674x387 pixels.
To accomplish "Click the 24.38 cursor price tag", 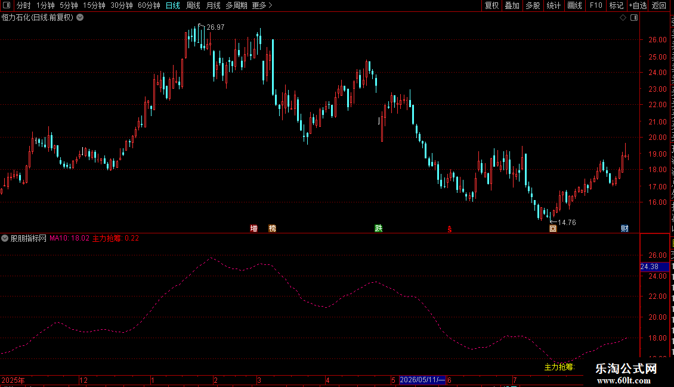I will (654, 267).
